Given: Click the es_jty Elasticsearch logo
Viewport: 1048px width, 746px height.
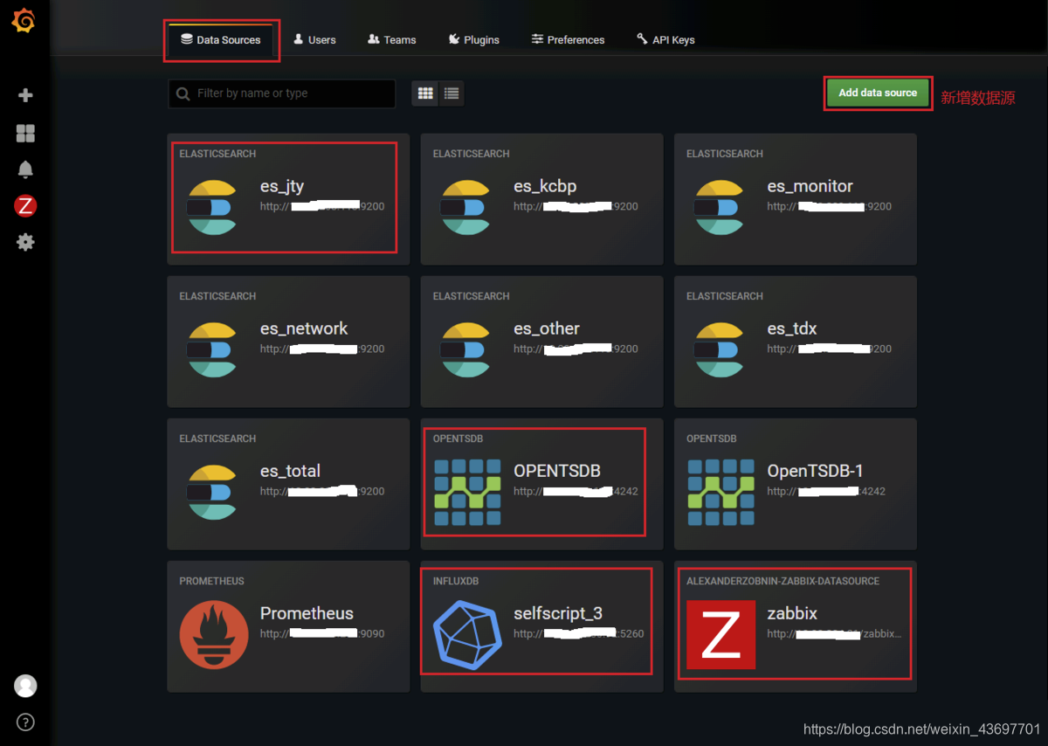Looking at the screenshot, I should pyautogui.click(x=211, y=208).
